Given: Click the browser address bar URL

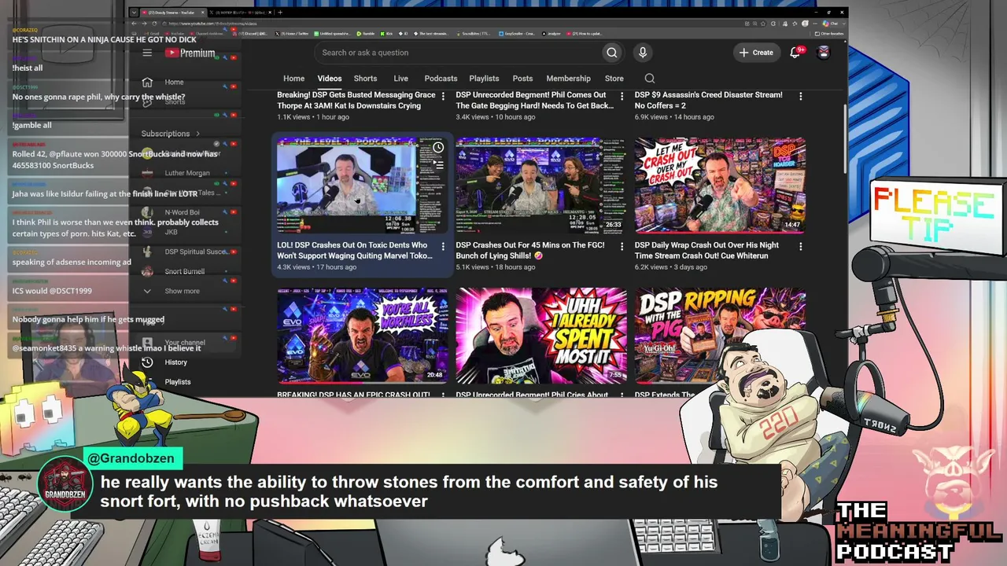Looking at the screenshot, I should 212,24.
